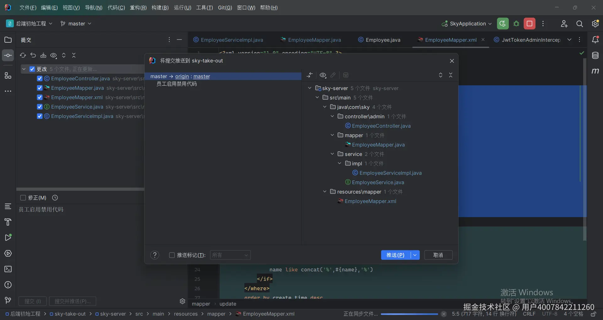603x320 pixels.
Task: Debug SkyApplication with the bug icon
Action: [x=516, y=24]
